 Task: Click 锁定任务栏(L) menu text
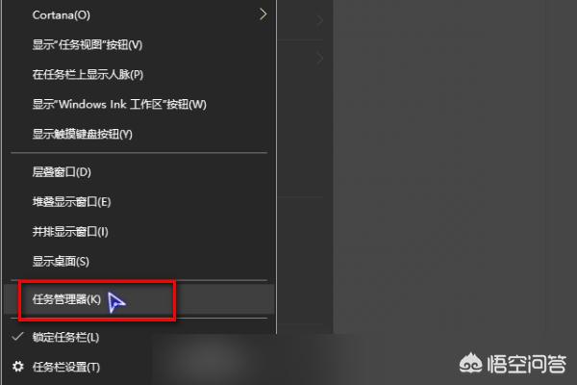pyautogui.click(x=65, y=338)
